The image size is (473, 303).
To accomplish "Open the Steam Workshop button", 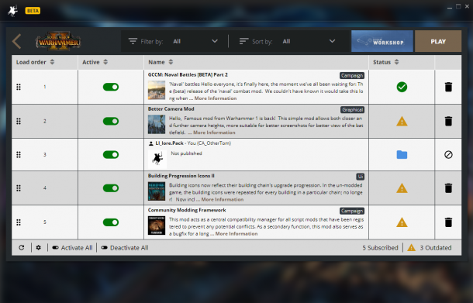I will 382,41.
